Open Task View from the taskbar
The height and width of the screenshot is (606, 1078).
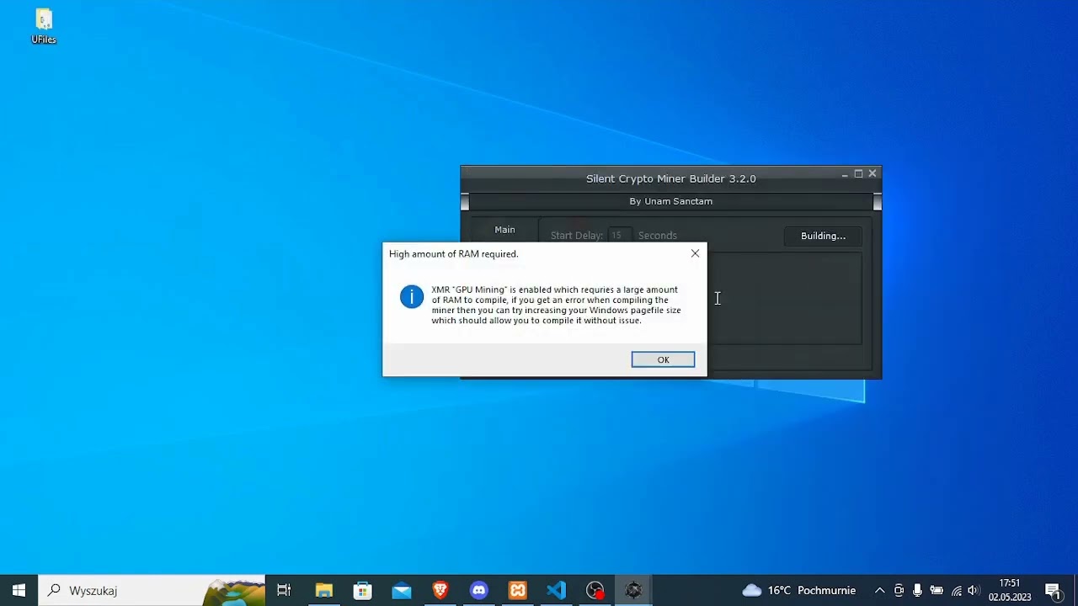pos(284,590)
